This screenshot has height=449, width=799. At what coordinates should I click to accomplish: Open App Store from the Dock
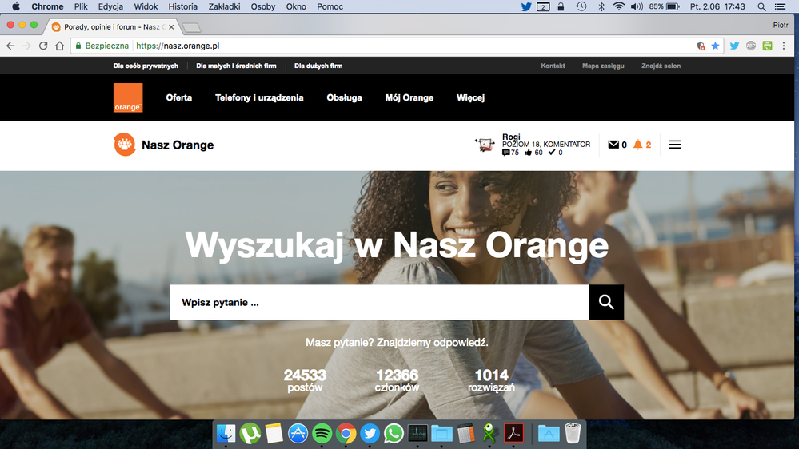click(298, 434)
